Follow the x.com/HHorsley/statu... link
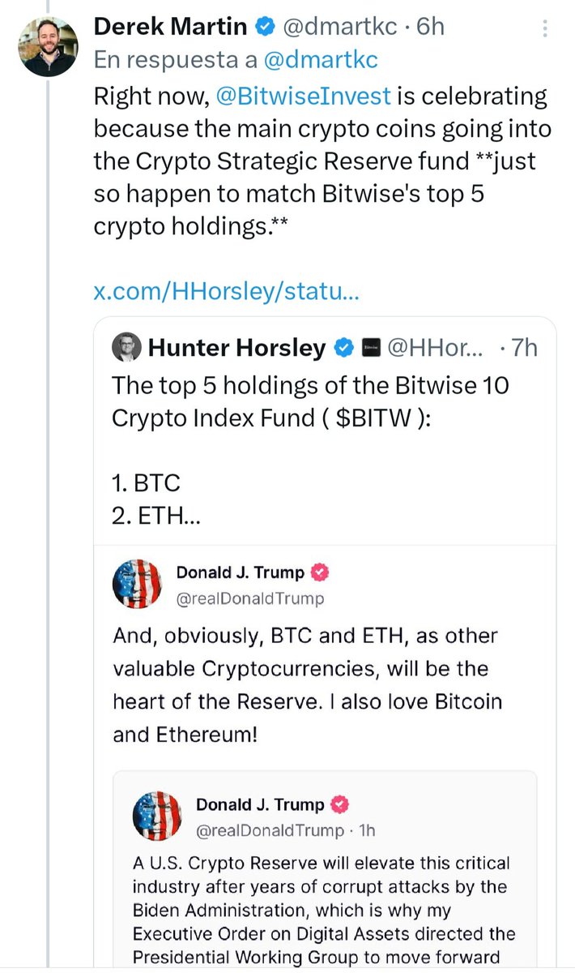Screen dimensions: 575x973 click(x=226, y=291)
